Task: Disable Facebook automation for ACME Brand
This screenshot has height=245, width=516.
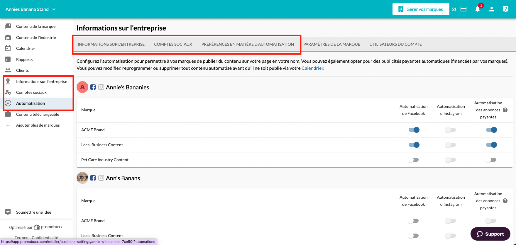Action: tap(414, 130)
